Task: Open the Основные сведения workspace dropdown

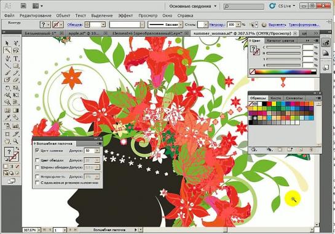Action: [193, 6]
